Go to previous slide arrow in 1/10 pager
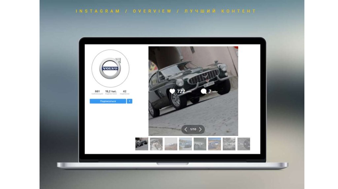This screenshot has height=189, width=338. (186, 129)
